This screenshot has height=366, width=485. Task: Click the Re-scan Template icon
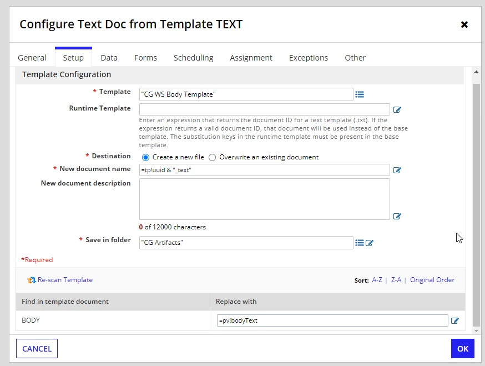pyautogui.click(x=32, y=280)
